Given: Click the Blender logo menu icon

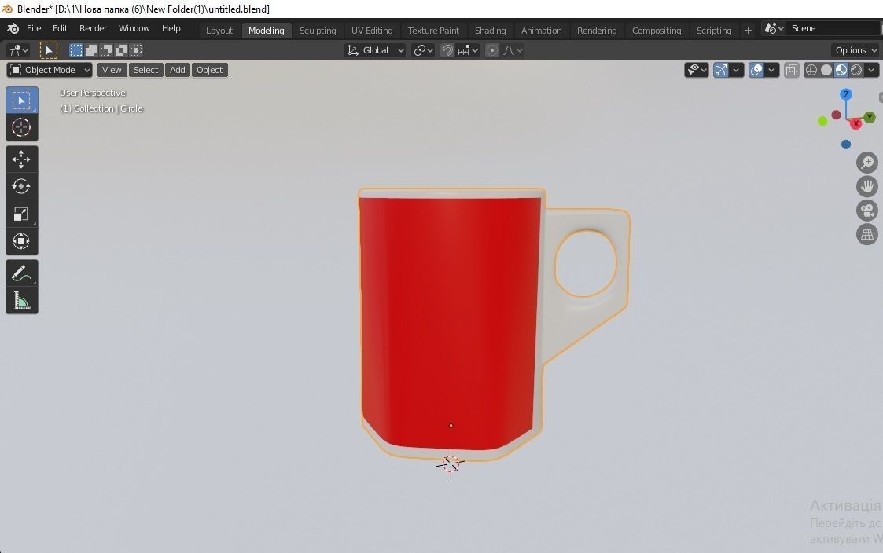Looking at the screenshot, I should pyautogui.click(x=13, y=28).
